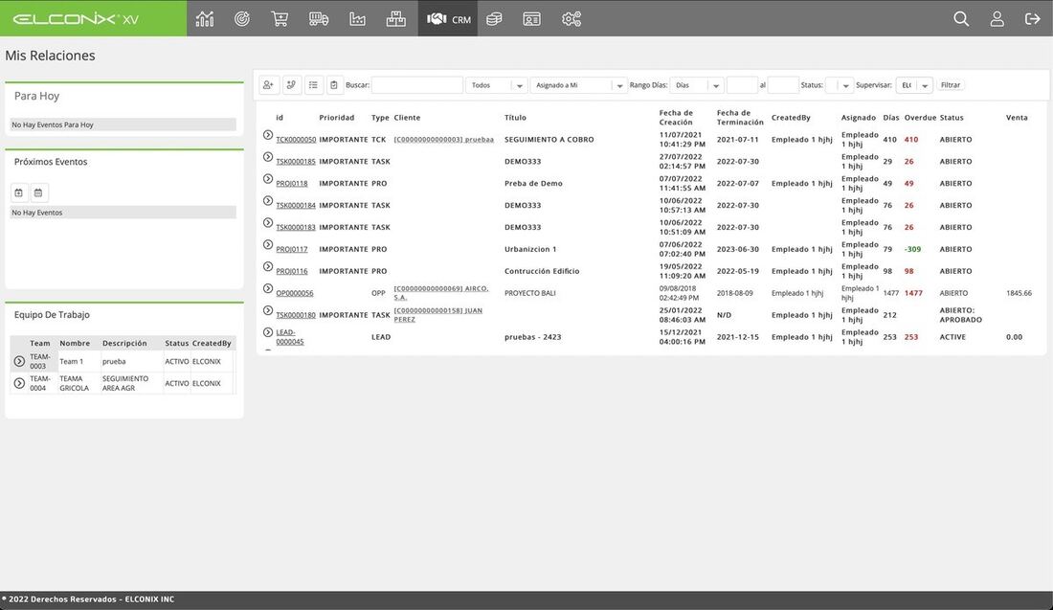Click the range start days field
This screenshot has width=1053, height=610.
point(742,84)
